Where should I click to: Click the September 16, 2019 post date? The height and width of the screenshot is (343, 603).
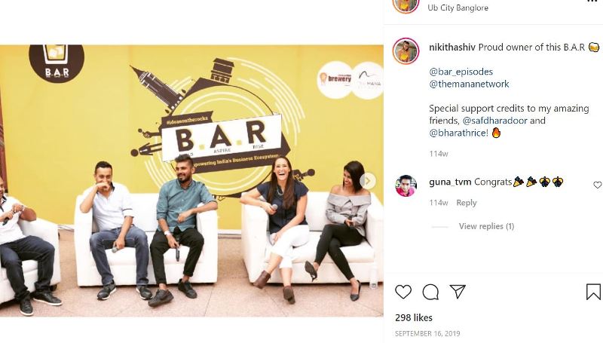(x=427, y=333)
